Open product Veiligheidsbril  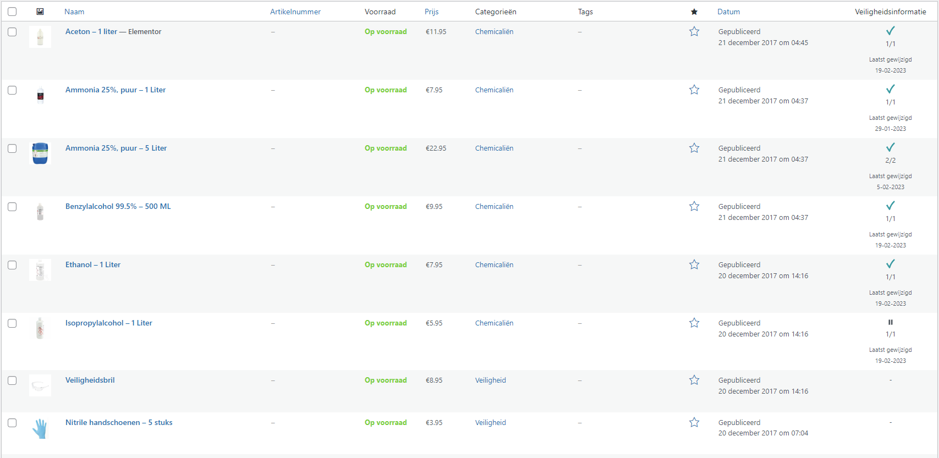(x=90, y=380)
